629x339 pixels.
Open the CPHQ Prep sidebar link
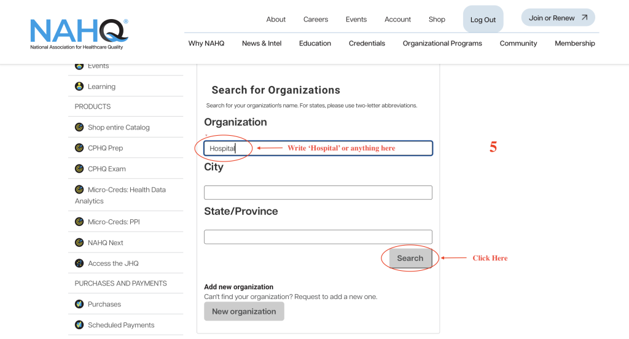tap(106, 148)
